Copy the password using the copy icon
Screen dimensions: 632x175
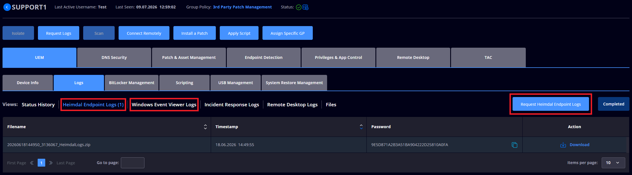coord(514,145)
